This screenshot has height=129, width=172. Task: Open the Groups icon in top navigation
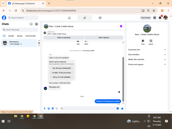pos(100,18)
